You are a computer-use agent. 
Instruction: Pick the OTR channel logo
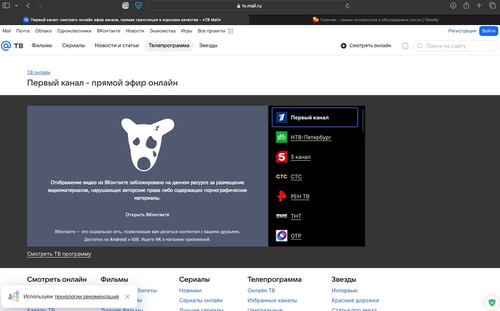(x=281, y=235)
